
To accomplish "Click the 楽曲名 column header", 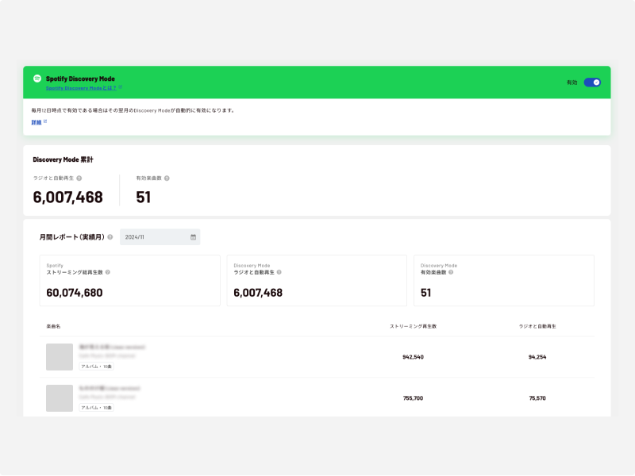I will 54,326.
